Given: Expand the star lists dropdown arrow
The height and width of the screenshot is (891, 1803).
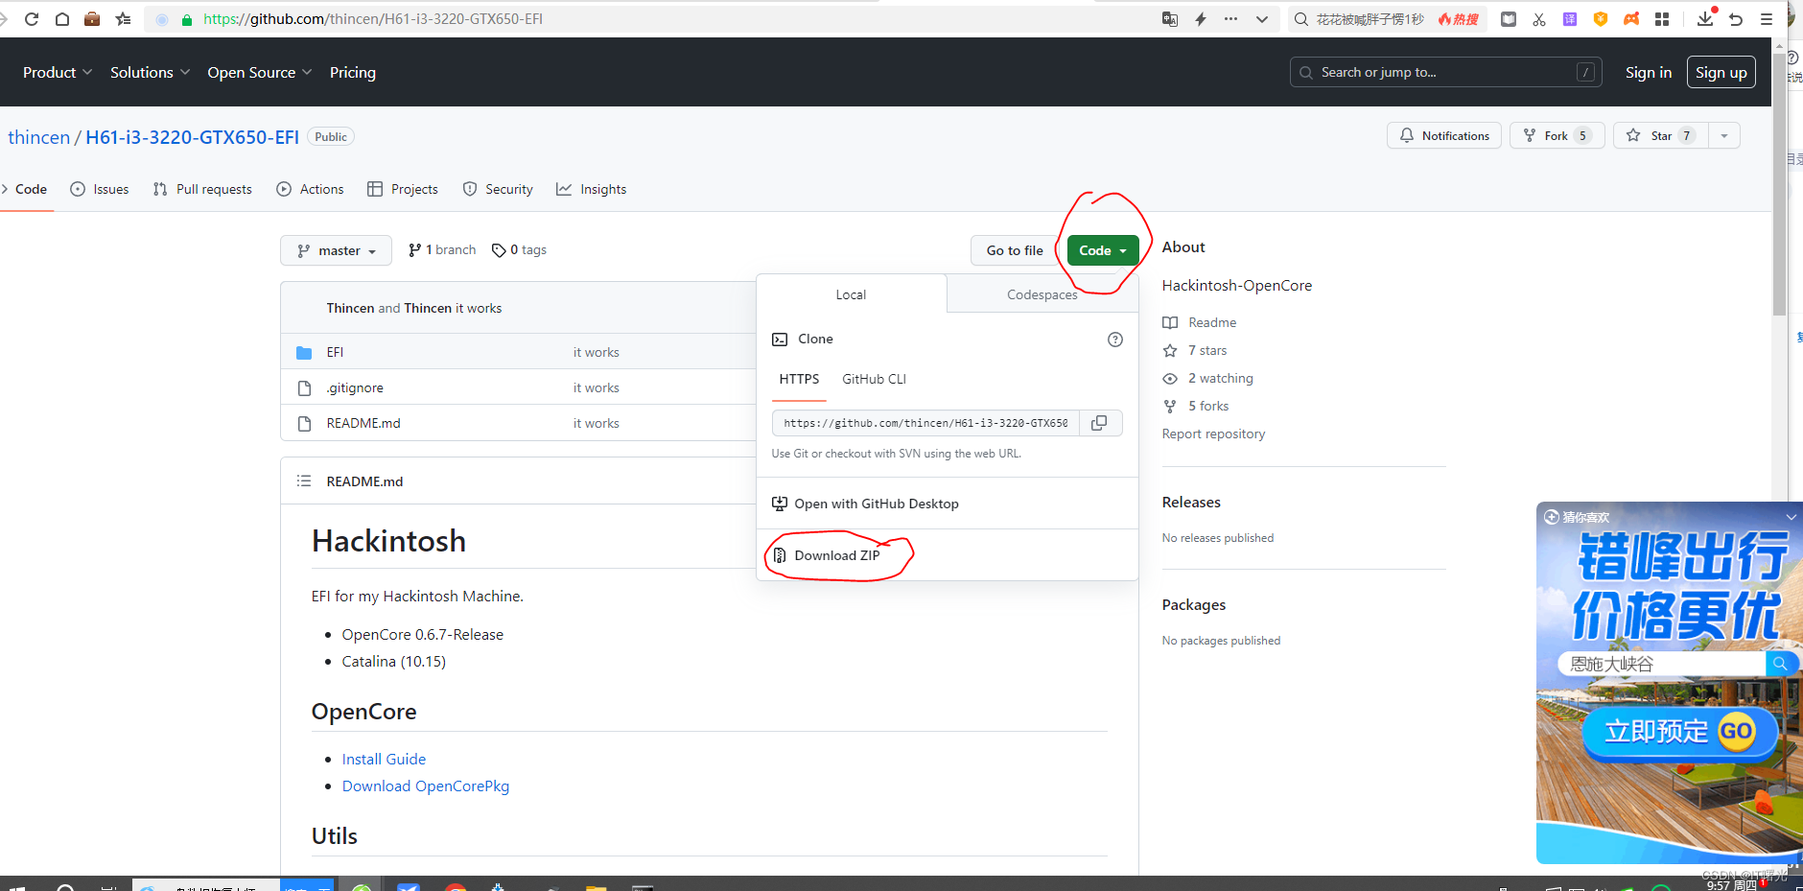Looking at the screenshot, I should click(x=1724, y=135).
